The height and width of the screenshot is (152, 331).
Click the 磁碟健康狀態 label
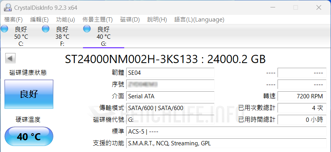click(28, 73)
